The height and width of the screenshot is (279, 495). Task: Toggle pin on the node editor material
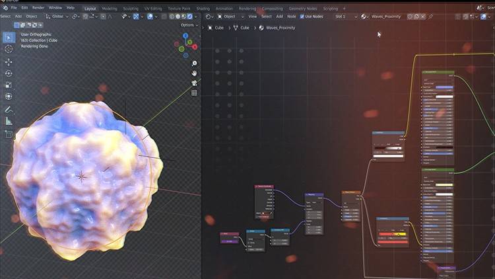click(x=431, y=16)
